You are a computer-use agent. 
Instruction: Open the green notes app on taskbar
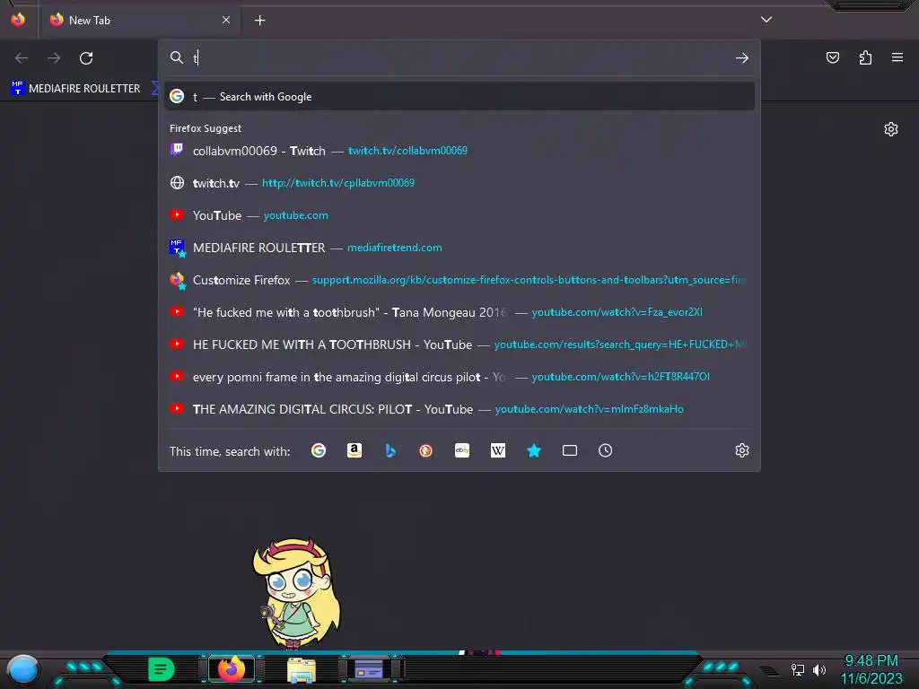click(x=162, y=669)
